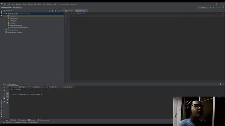This screenshot has width=225, height=126.
Task: Toggle scroll to end in Run console
Action: point(8,97)
